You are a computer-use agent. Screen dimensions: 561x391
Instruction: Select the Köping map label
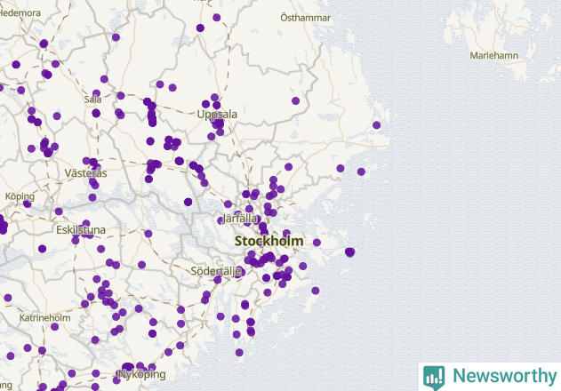[x=20, y=196]
